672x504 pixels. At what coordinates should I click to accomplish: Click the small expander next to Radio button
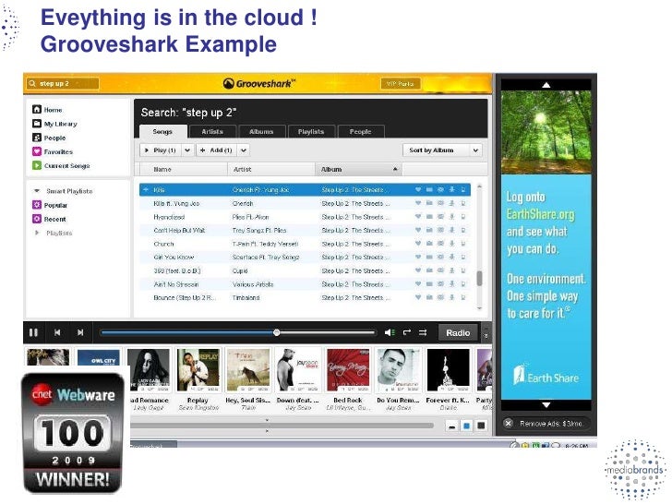[x=486, y=332]
